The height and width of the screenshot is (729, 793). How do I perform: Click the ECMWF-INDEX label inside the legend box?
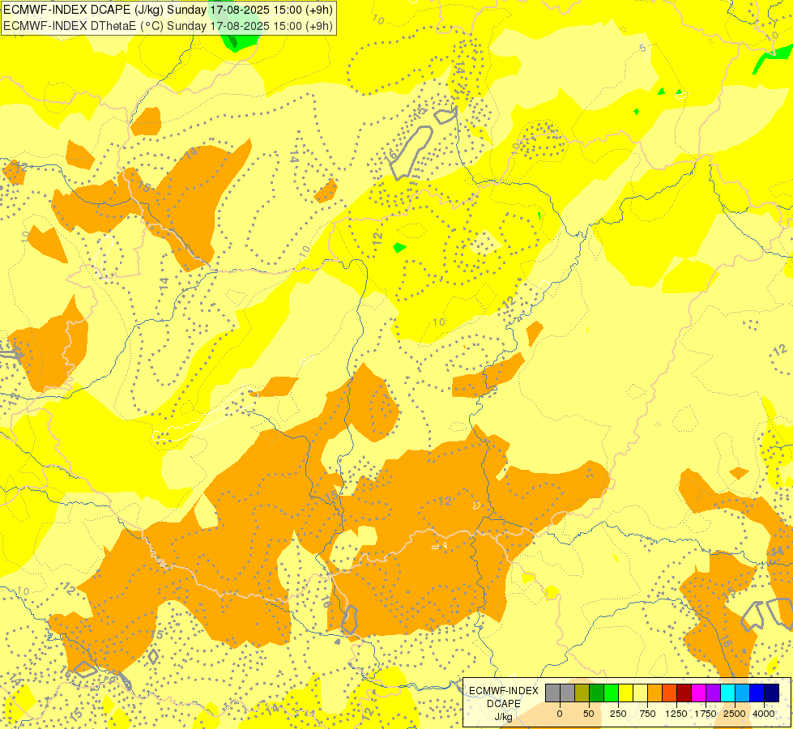504,691
